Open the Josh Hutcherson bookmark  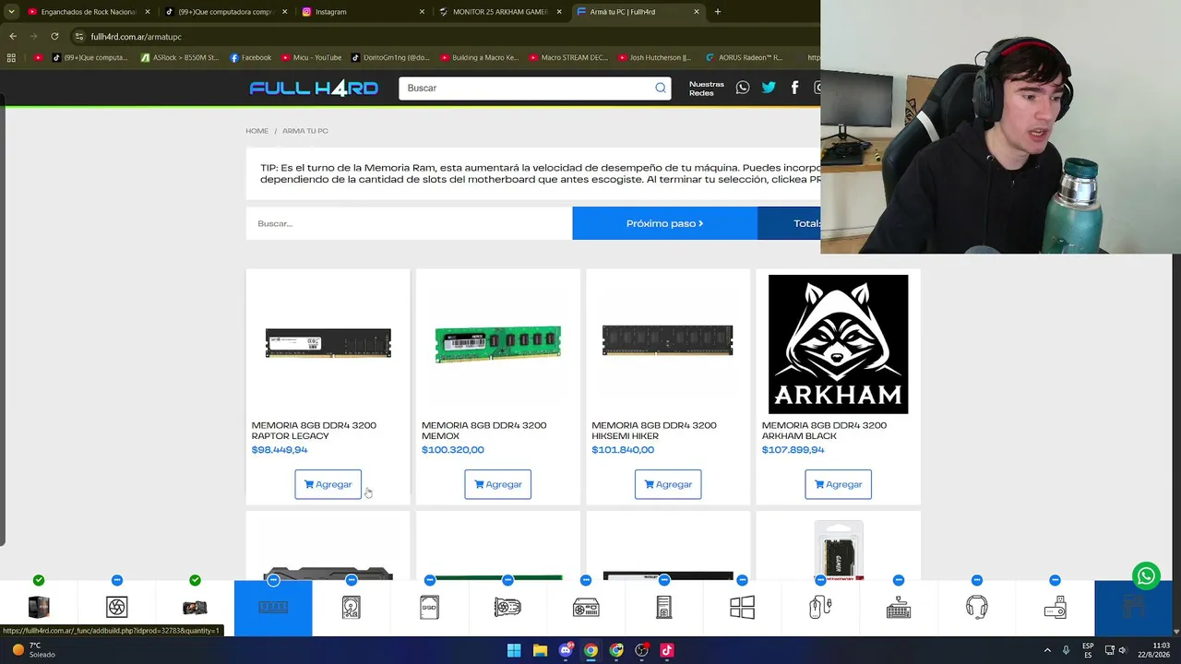click(x=656, y=57)
